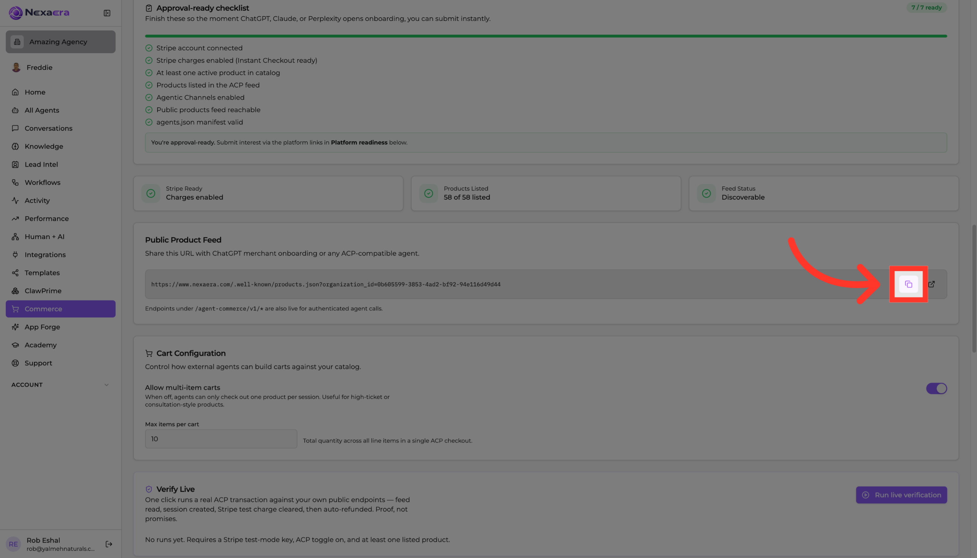Click 'Platform readiness' bold text
977x558 pixels.
359,143
